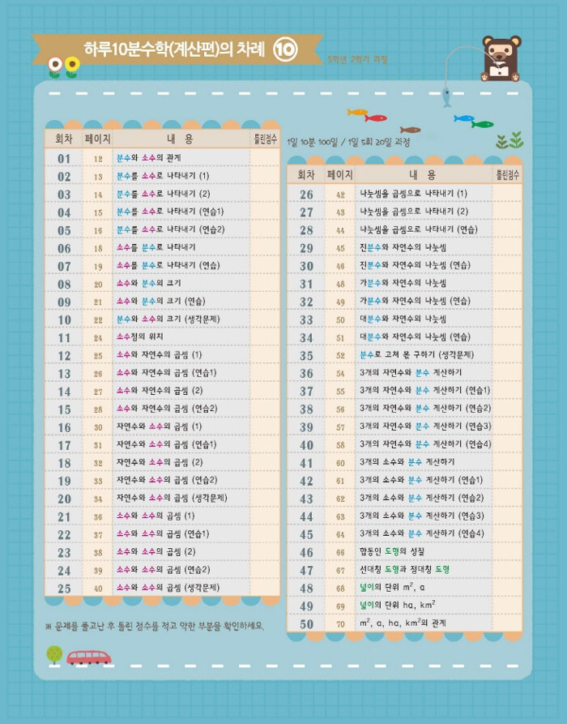This screenshot has height=724, width=567.
Task: Click the flower pair beside the title
Action: (x=62, y=67)
